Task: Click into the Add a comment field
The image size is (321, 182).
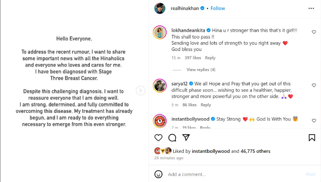Action: pos(232,174)
